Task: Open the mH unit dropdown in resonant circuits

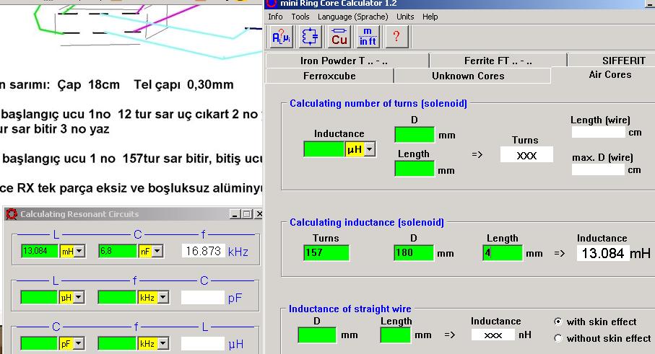Action: 79,251
